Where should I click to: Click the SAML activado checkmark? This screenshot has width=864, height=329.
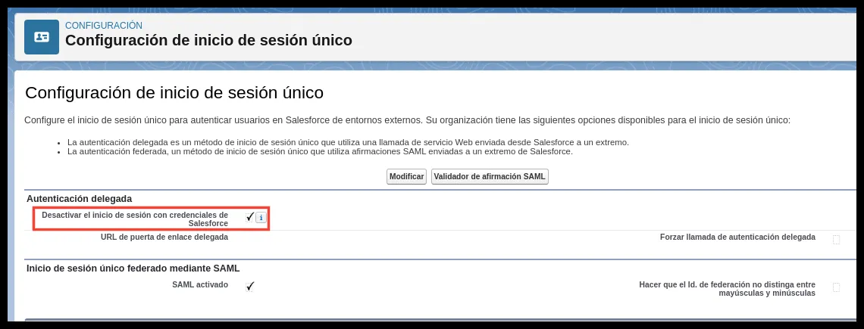249,286
